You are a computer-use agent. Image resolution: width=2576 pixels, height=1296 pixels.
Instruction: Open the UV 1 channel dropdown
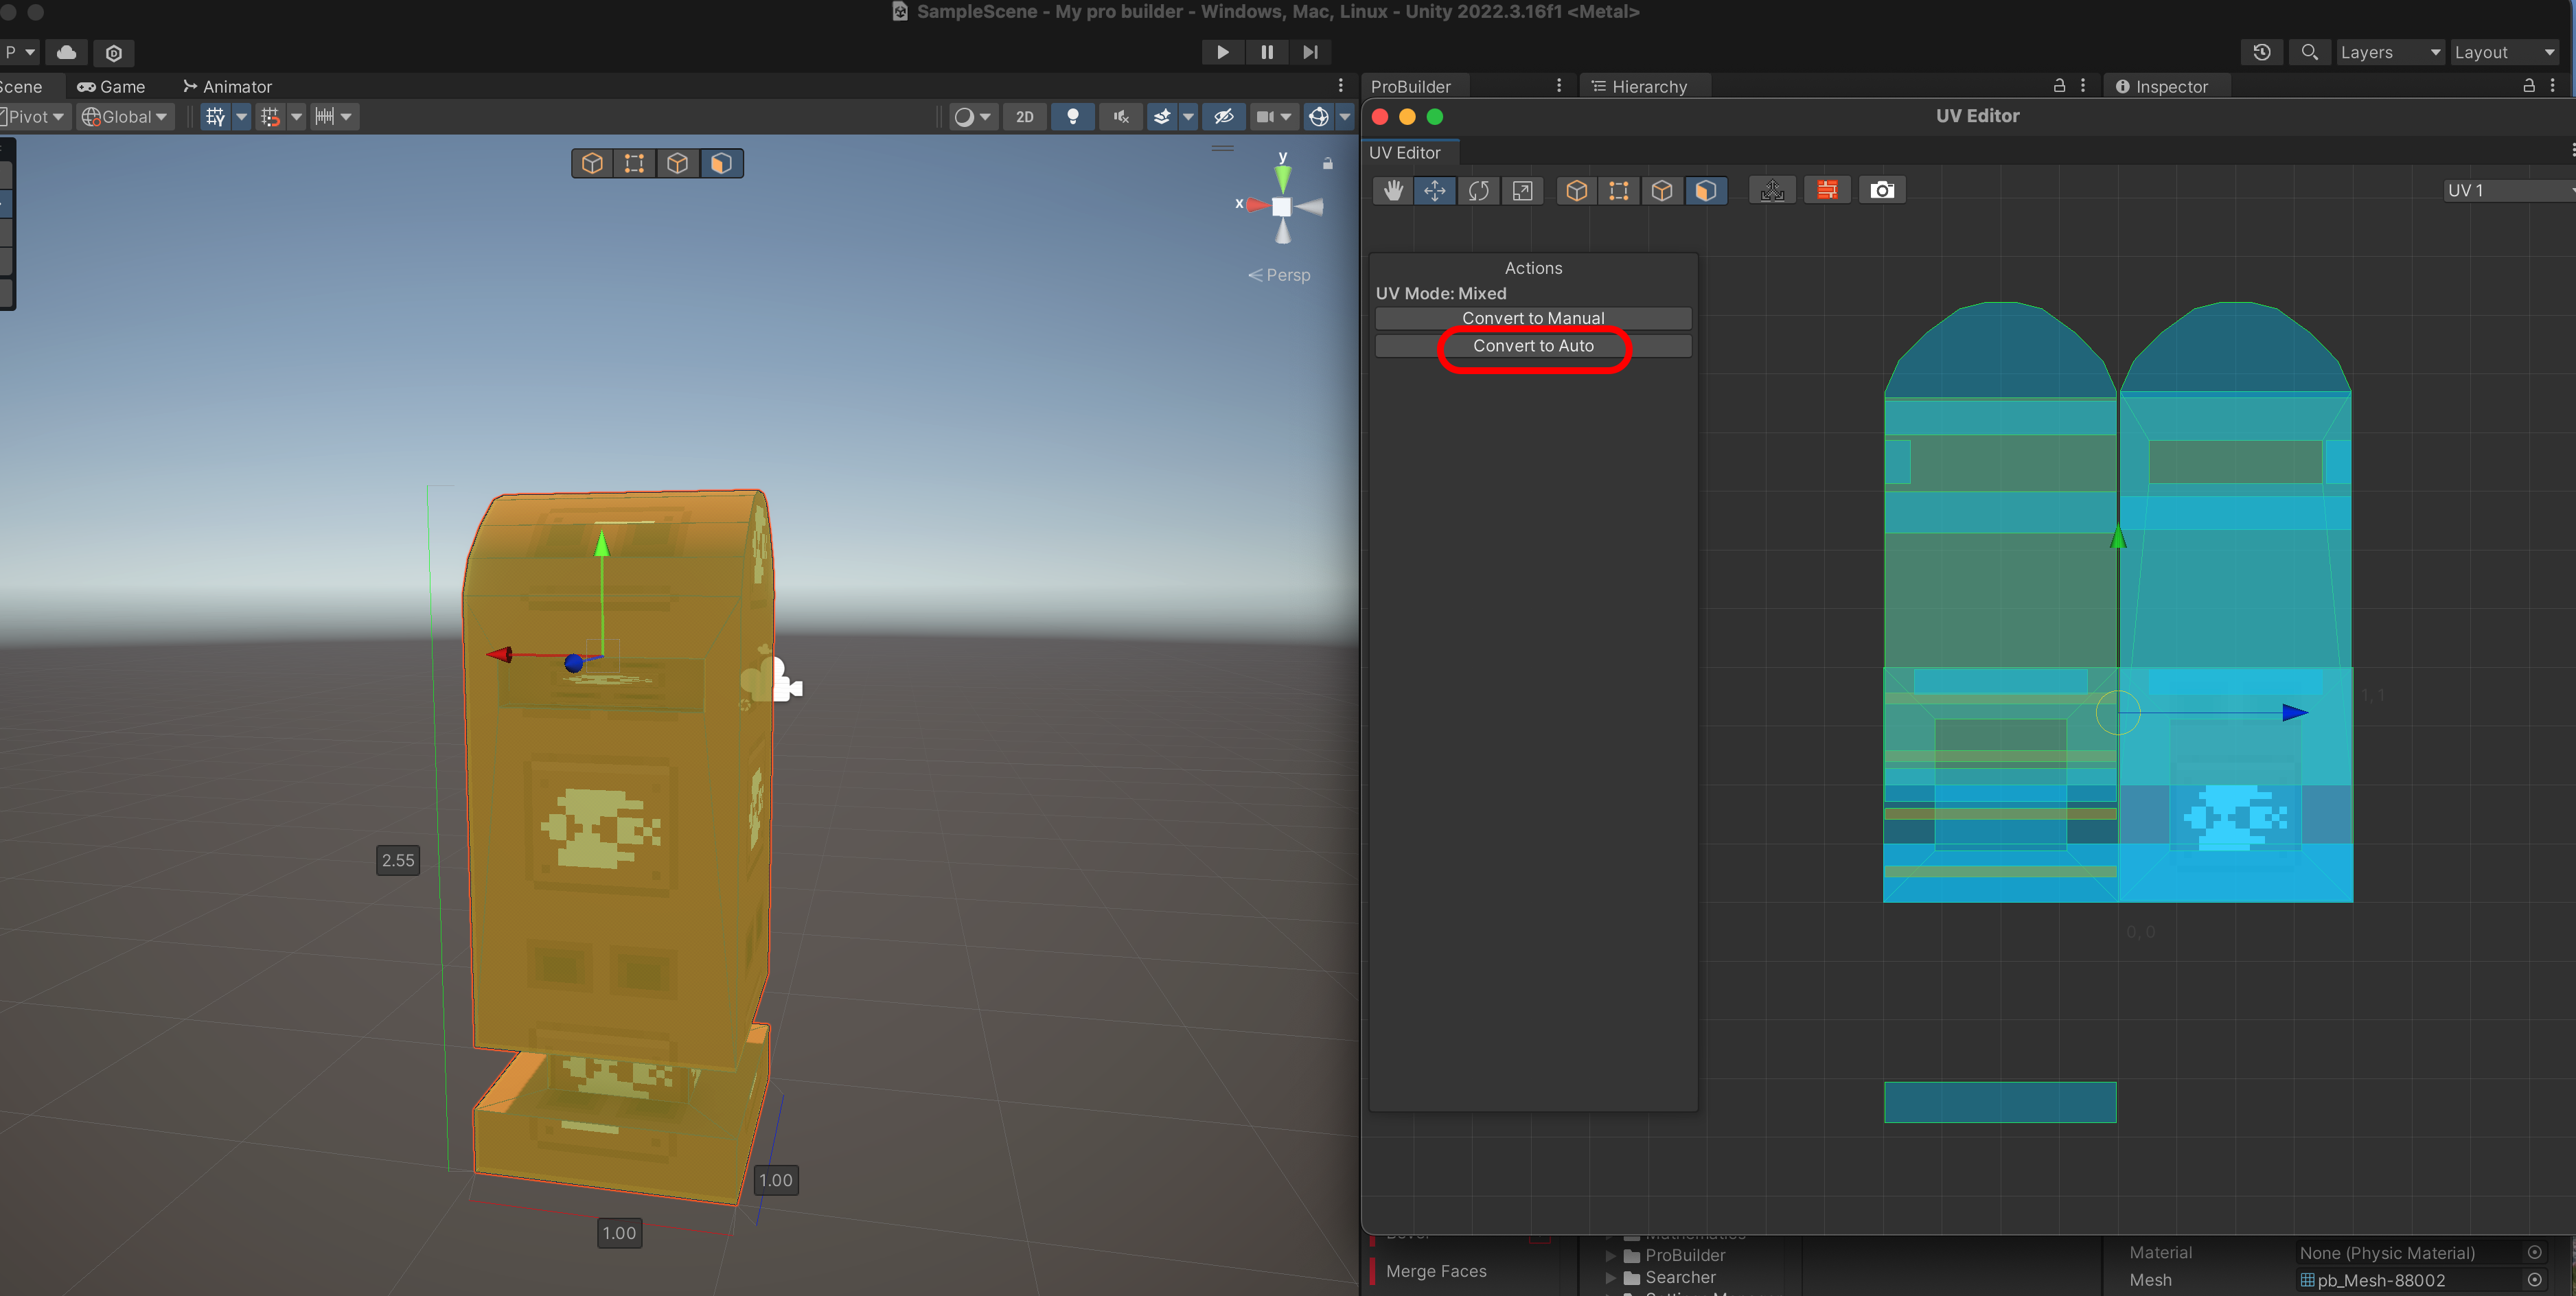tap(2506, 190)
